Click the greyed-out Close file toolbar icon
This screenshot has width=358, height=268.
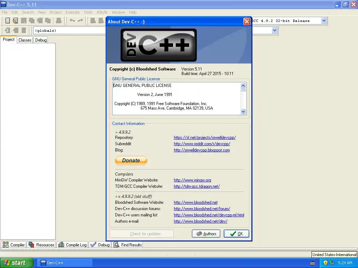40,21
